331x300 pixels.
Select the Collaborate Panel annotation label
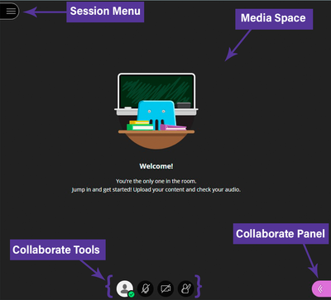pos(281,234)
